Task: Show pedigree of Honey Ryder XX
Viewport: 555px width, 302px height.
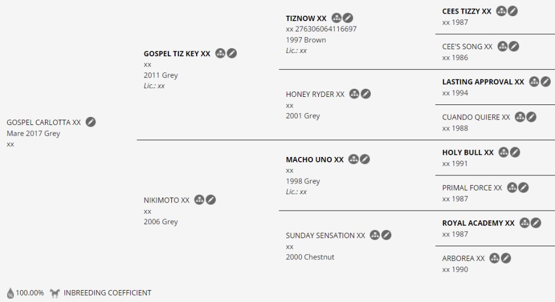Action: pyautogui.click(x=354, y=94)
